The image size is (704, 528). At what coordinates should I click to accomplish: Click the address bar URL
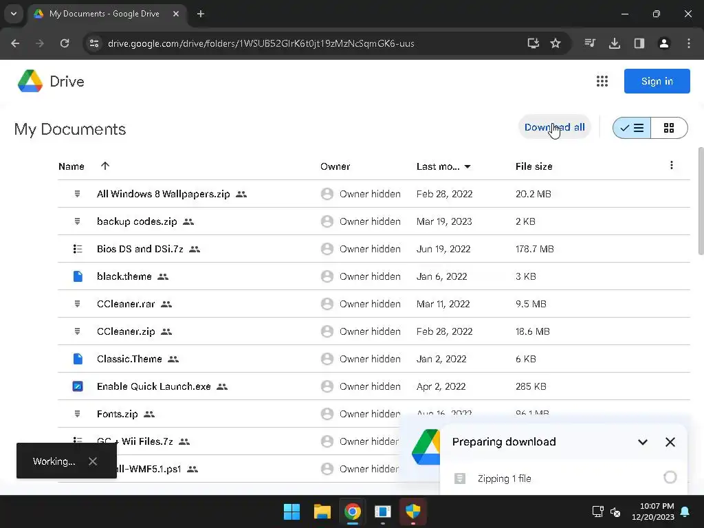click(x=261, y=43)
